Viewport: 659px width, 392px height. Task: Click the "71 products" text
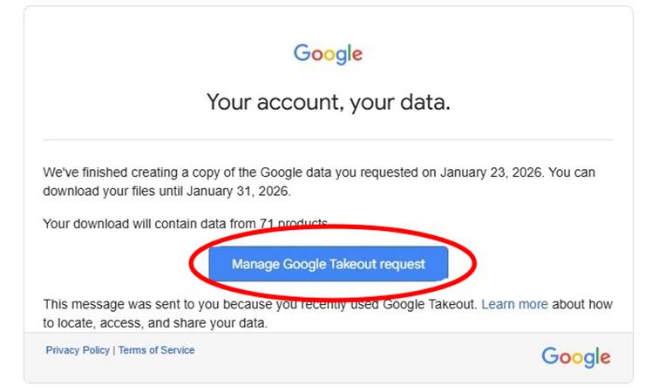click(294, 224)
